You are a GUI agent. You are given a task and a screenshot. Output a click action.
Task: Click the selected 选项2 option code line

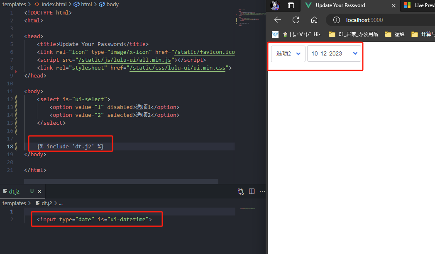pos(115,115)
